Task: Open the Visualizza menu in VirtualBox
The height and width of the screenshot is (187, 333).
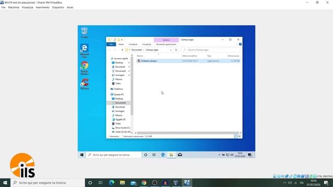Action: [28, 7]
